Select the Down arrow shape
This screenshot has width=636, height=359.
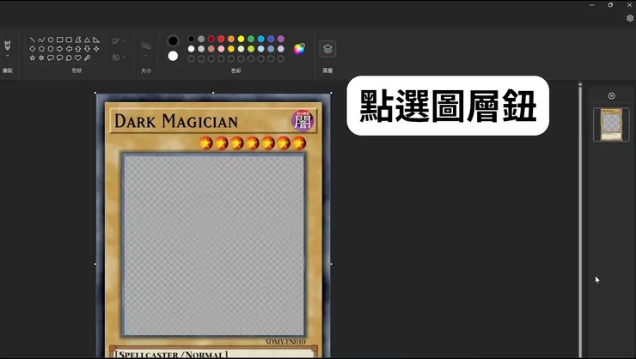pos(87,49)
